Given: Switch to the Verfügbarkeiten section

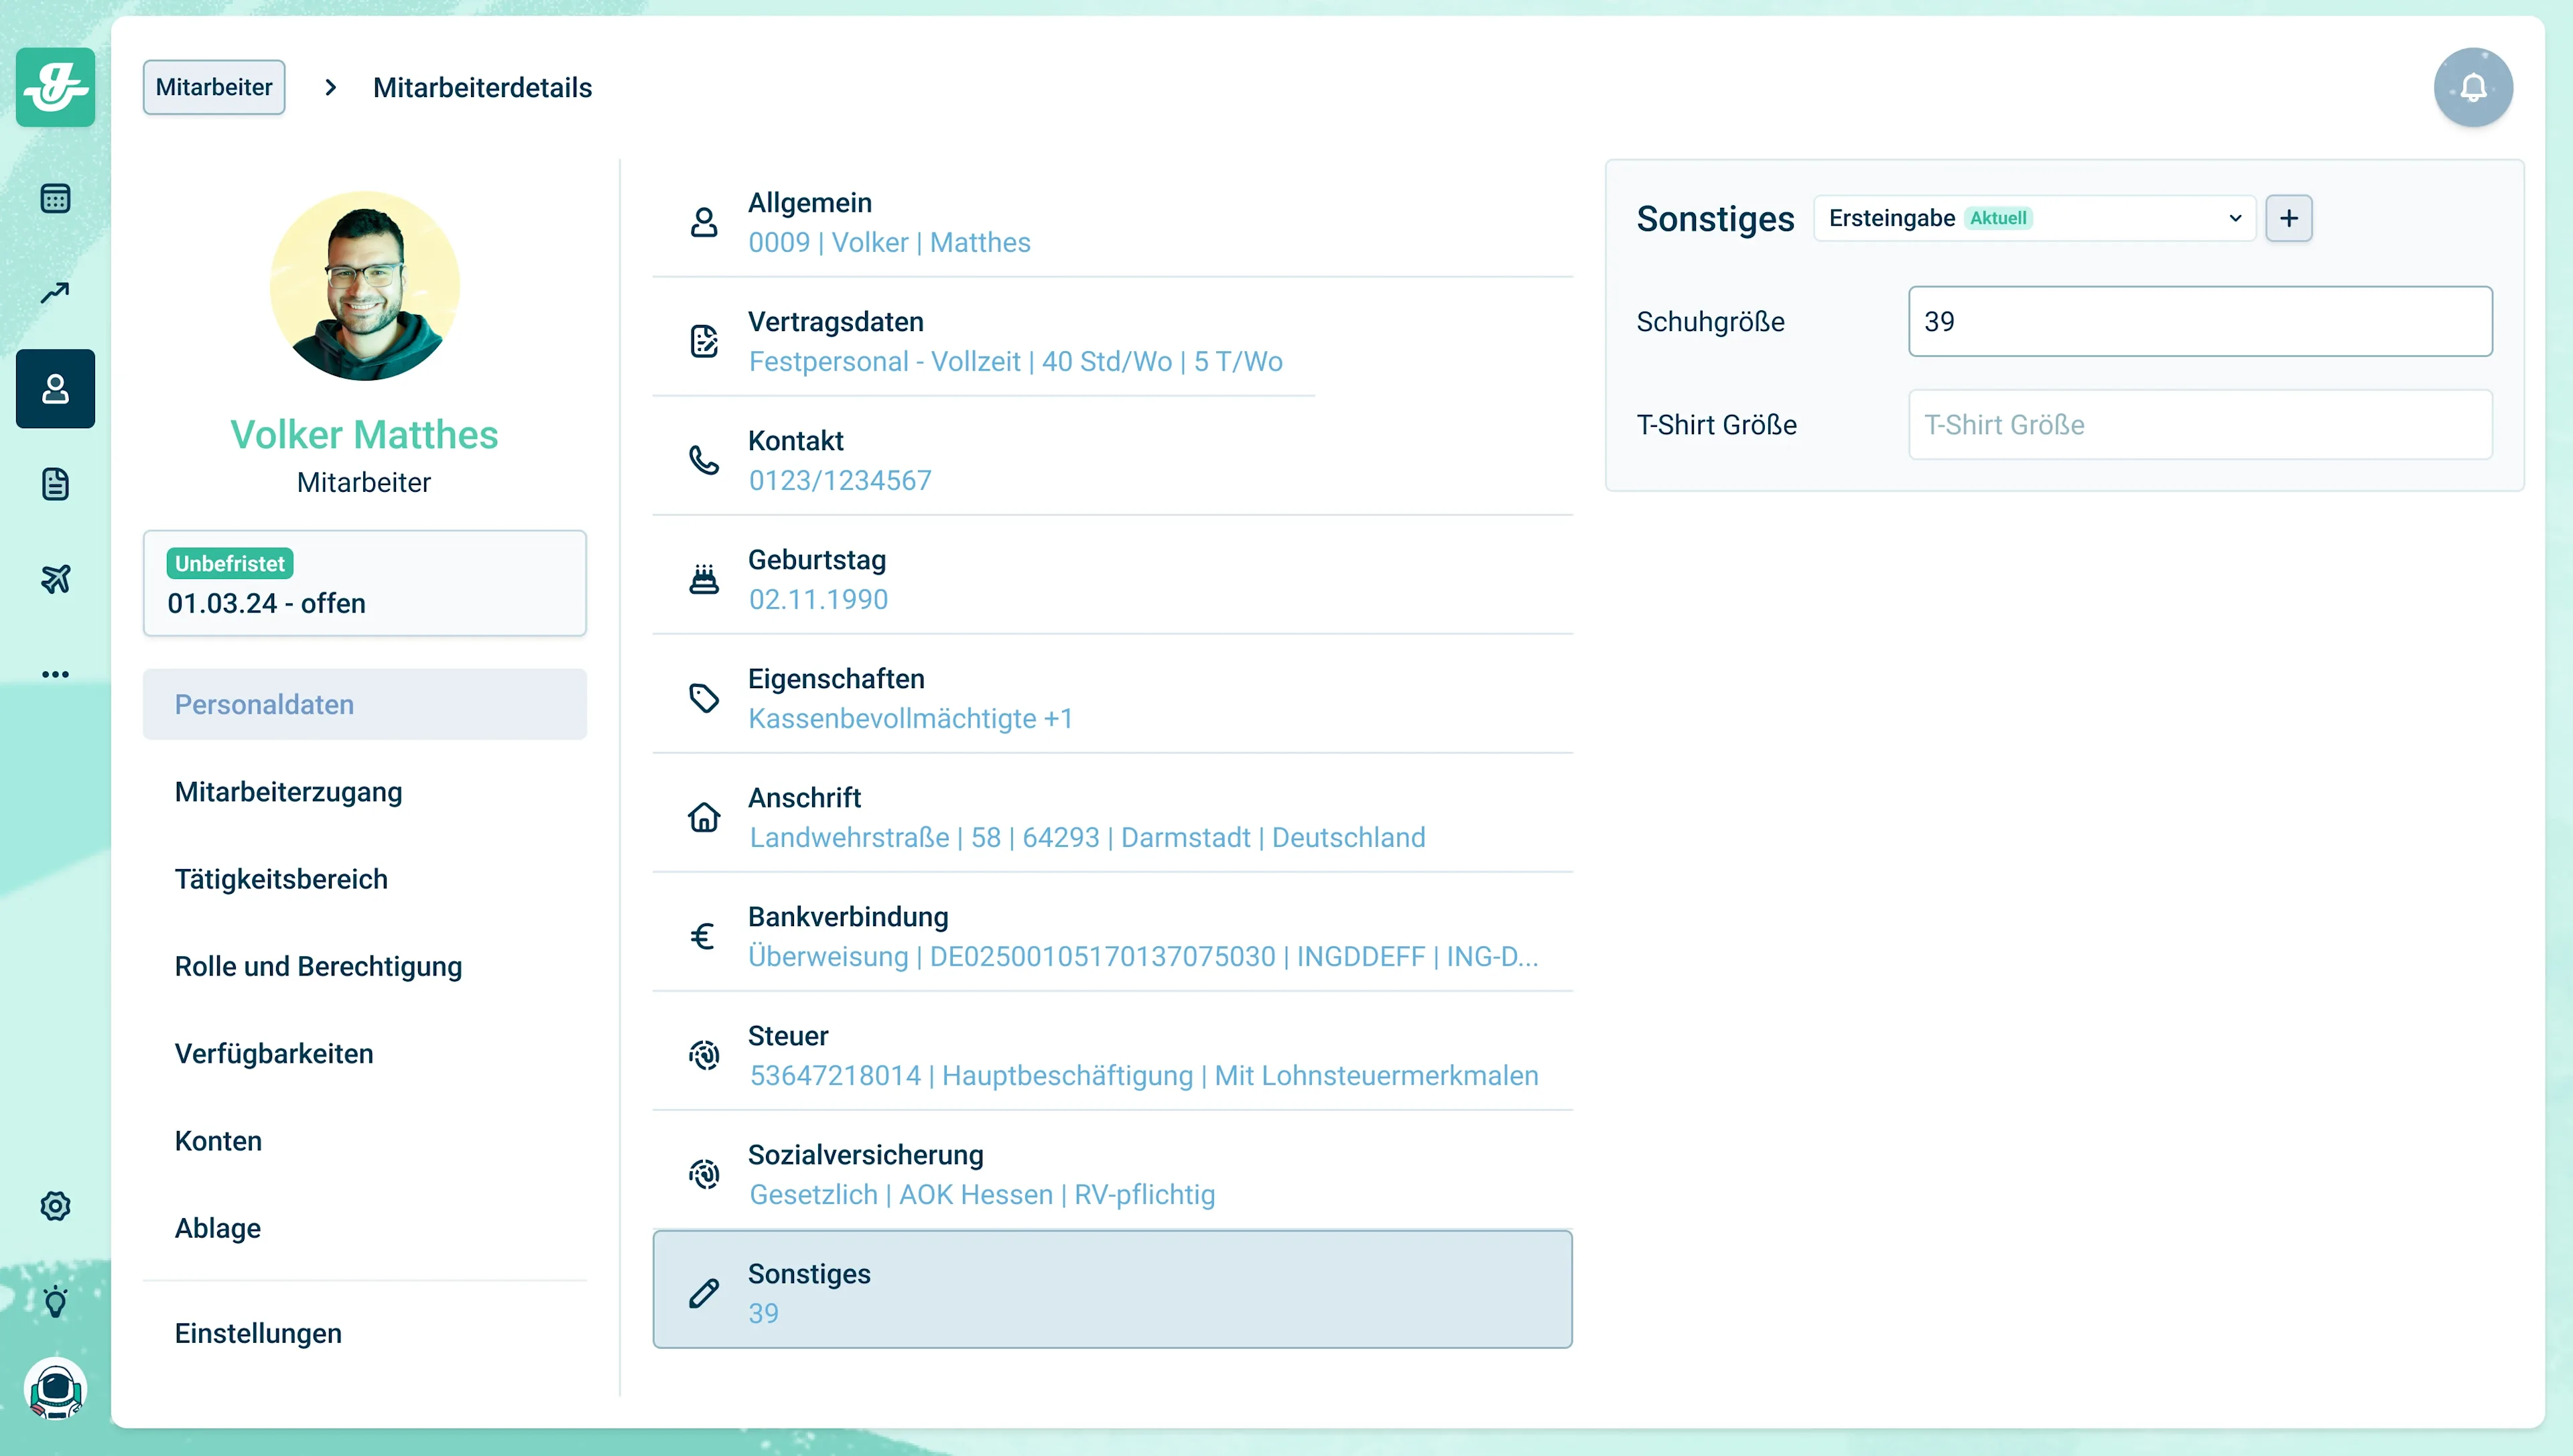Looking at the screenshot, I should click(273, 1053).
